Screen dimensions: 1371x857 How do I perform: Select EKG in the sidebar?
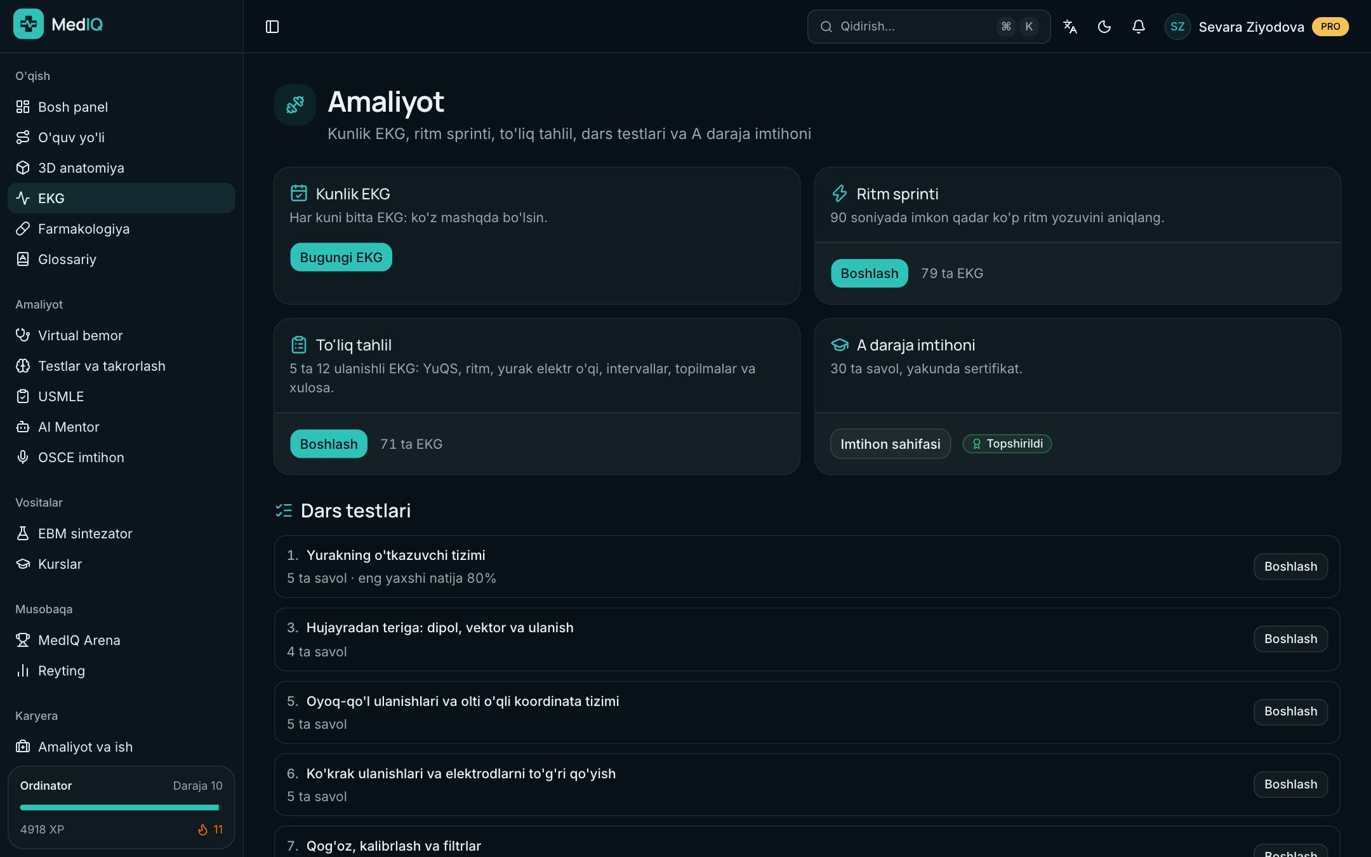pos(121,198)
